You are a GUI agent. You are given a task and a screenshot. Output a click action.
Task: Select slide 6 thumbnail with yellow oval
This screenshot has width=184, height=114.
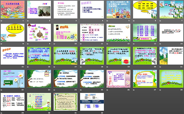tap(145, 10)
